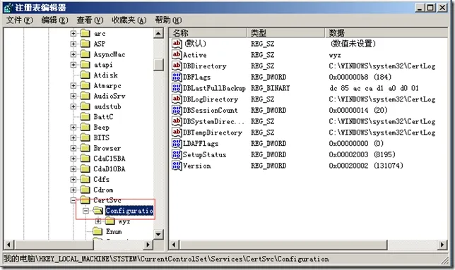Select the CdaC15BA tree key
Viewport: 455px width, 270px height.
point(109,159)
